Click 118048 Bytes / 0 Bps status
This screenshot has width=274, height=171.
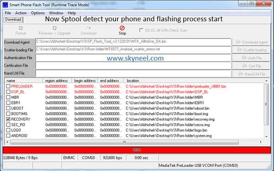21,158
